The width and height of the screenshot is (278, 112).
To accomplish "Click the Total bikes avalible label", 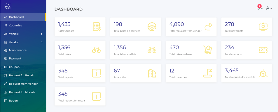I will (x=125, y=54).
